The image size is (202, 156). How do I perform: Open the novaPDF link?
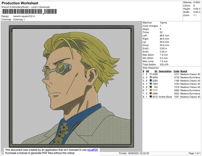point(93,150)
